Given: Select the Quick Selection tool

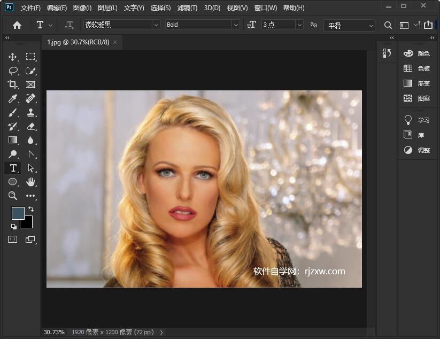Looking at the screenshot, I should 30,71.
